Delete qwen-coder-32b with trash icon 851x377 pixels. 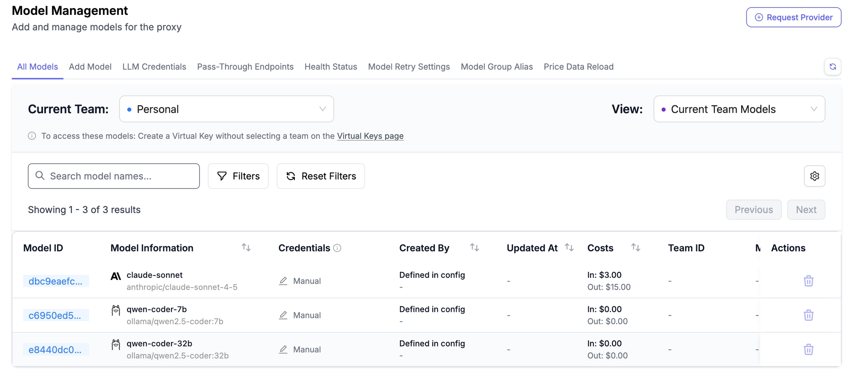808,349
